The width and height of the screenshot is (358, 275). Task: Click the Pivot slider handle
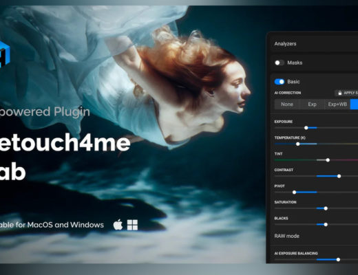(x=294, y=192)
